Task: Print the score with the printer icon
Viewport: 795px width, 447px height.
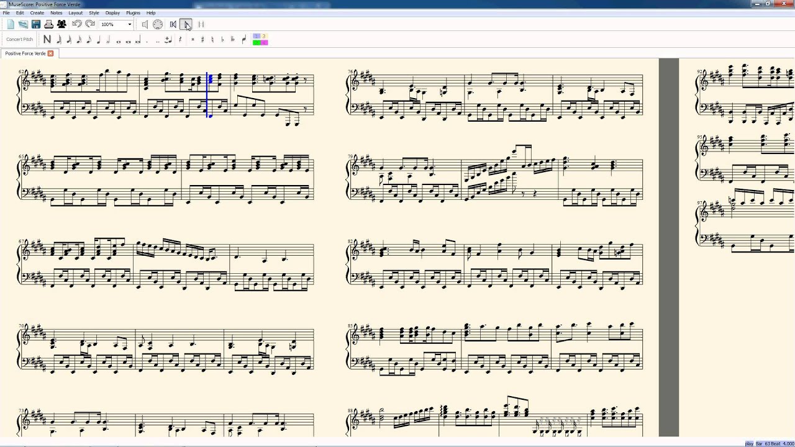Action: point(48,24)
